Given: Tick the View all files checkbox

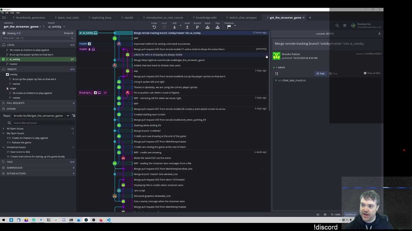Looking at the screenshot, I should tap(365, 73).
